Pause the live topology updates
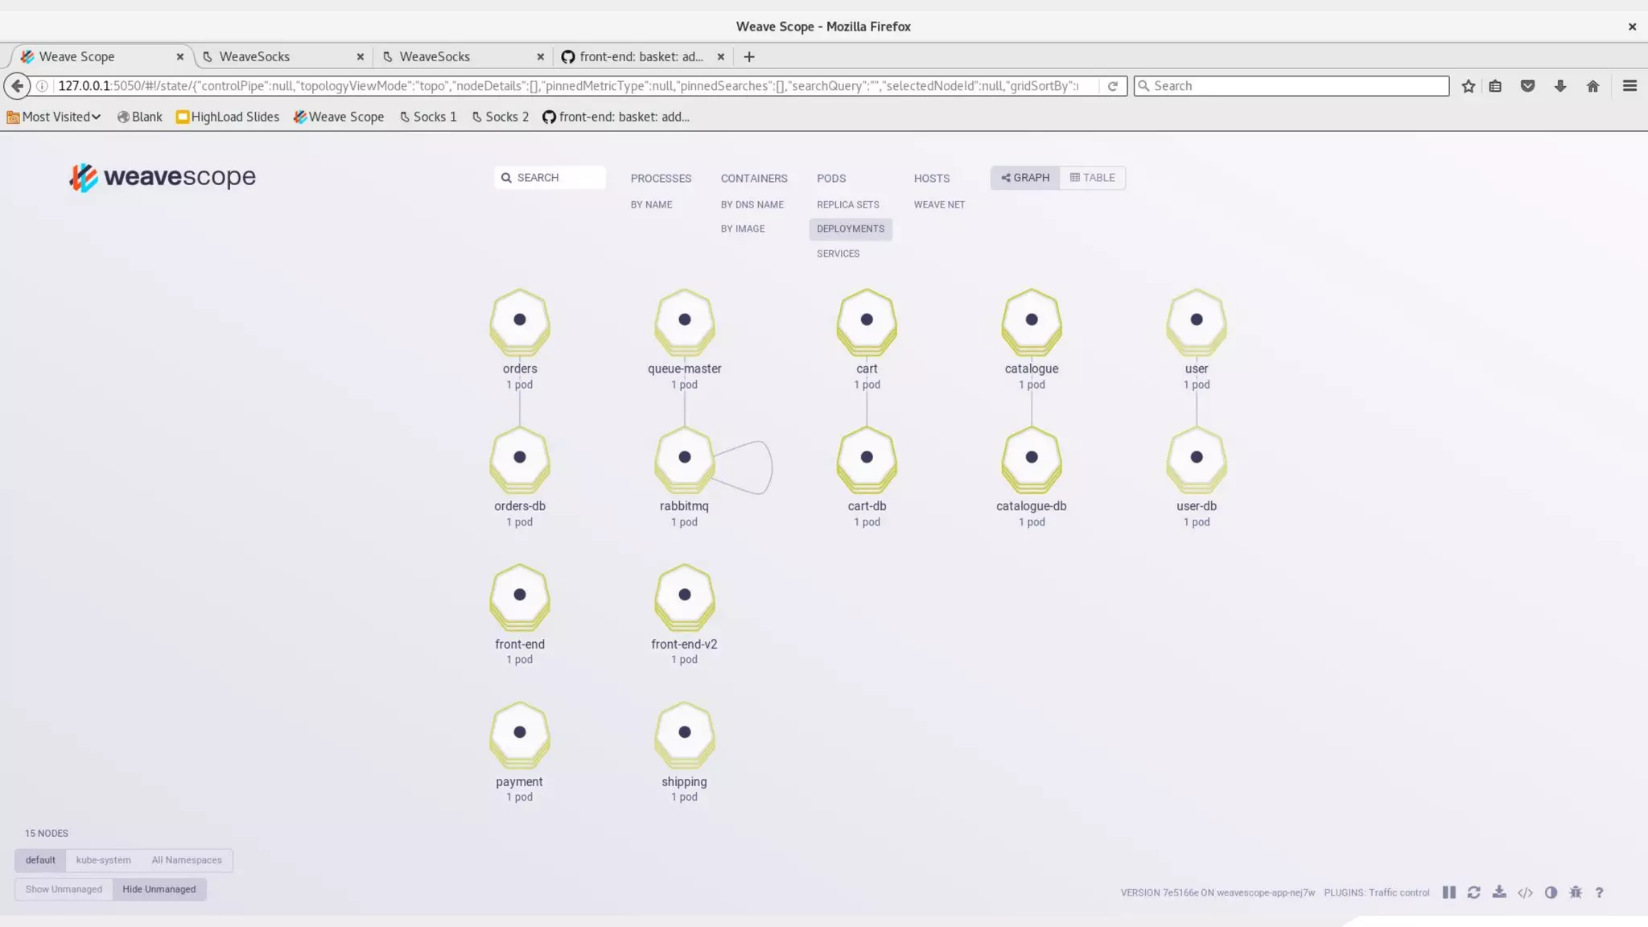 pyautogui.click(x=1448, y=892)
